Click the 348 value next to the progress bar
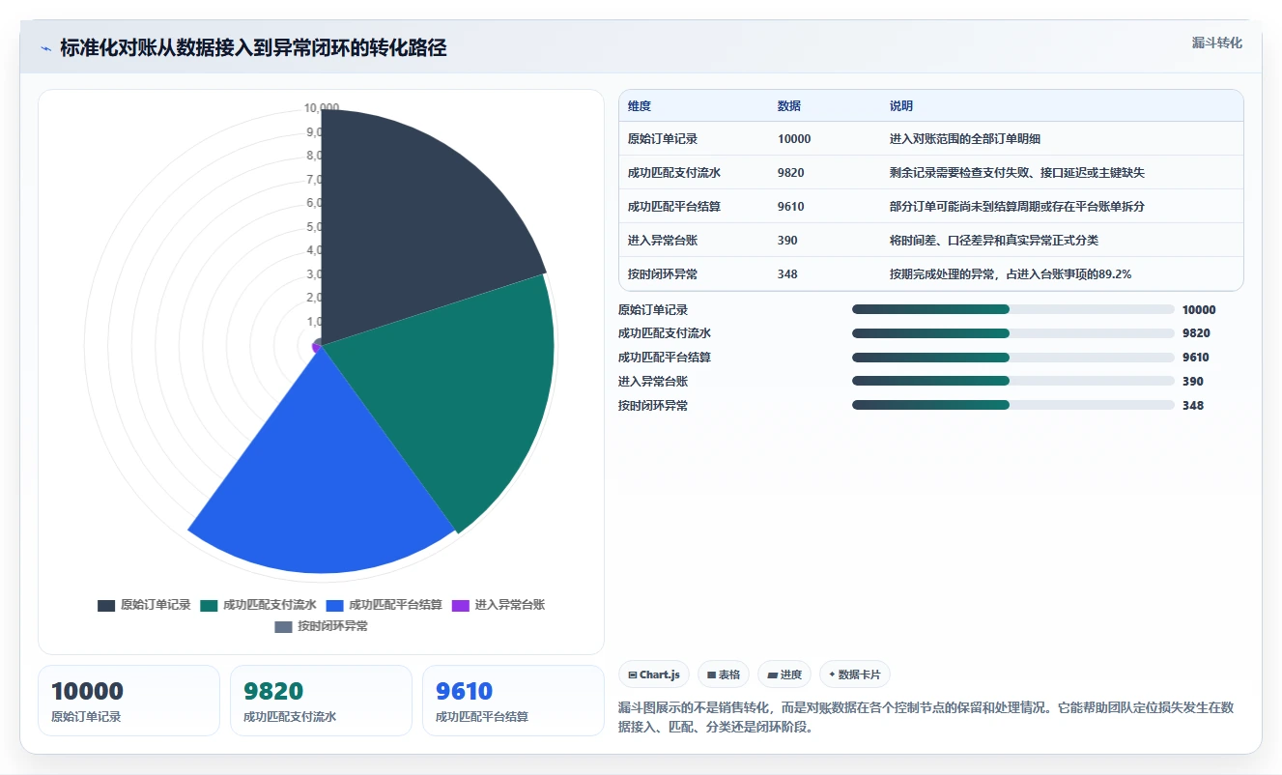This screenshot has width=1282, height=775. coord(1193,406)
